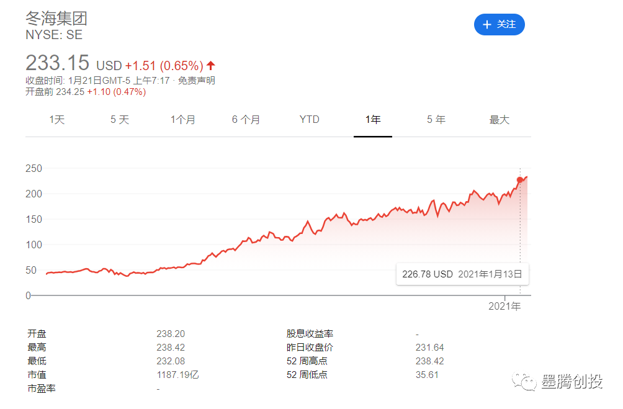Click the 226.78 USD tooltip box
The image size is (623, 409).
tap(462, 274)
